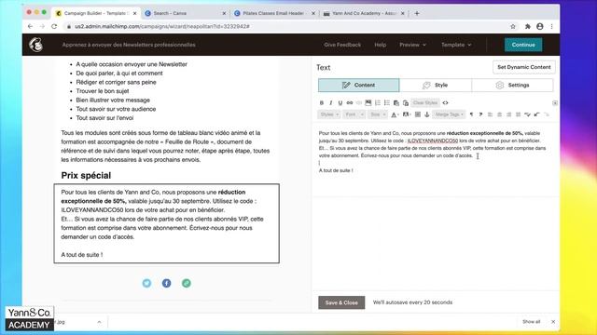Image resolution: width=597 pixels, height=335 pixels.
Task: Remove link using the unlink icon
Action: 358,103
